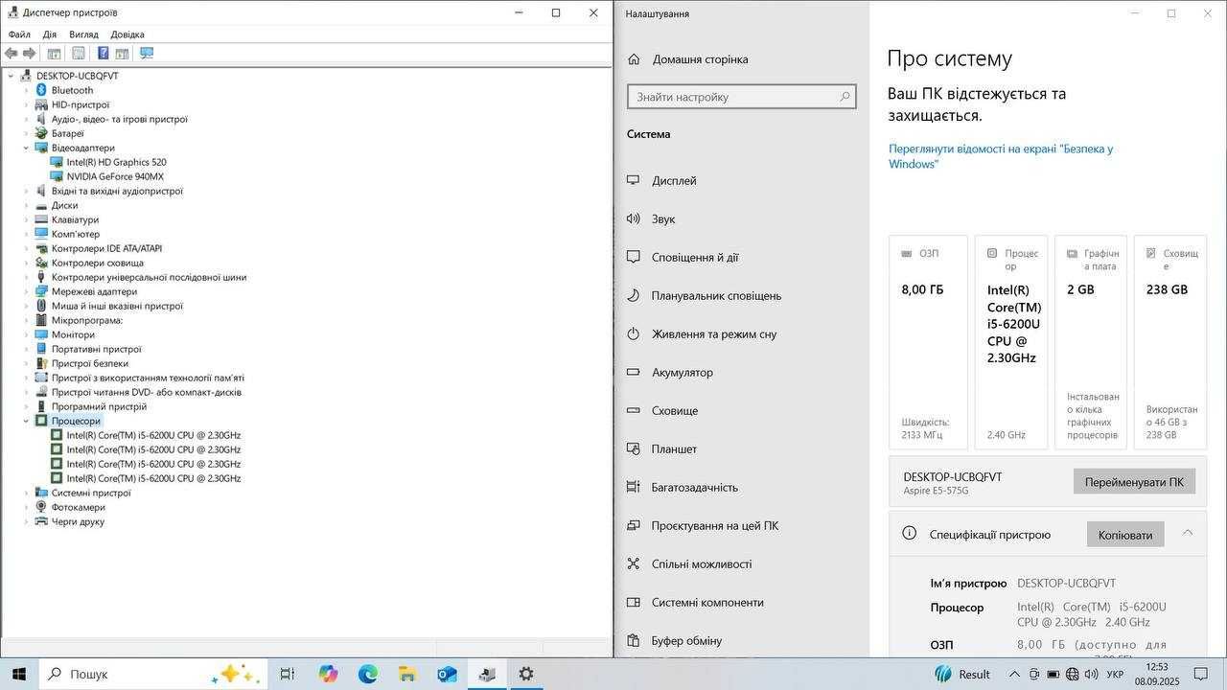Select Пристрої безпеки tree item
The image size is (1227, 690).
click(90, 363)
